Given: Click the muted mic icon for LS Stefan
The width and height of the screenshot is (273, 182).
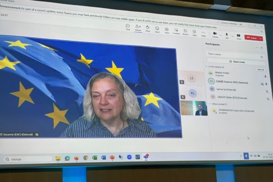Looking at the screenshot, I should click(x=268, y=99).
